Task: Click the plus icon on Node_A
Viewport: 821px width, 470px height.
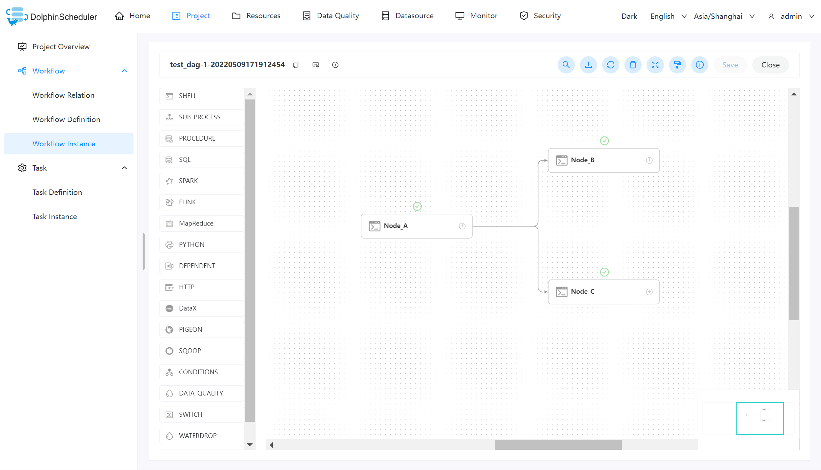Action: pyautogui.click(x=462, y=226)
